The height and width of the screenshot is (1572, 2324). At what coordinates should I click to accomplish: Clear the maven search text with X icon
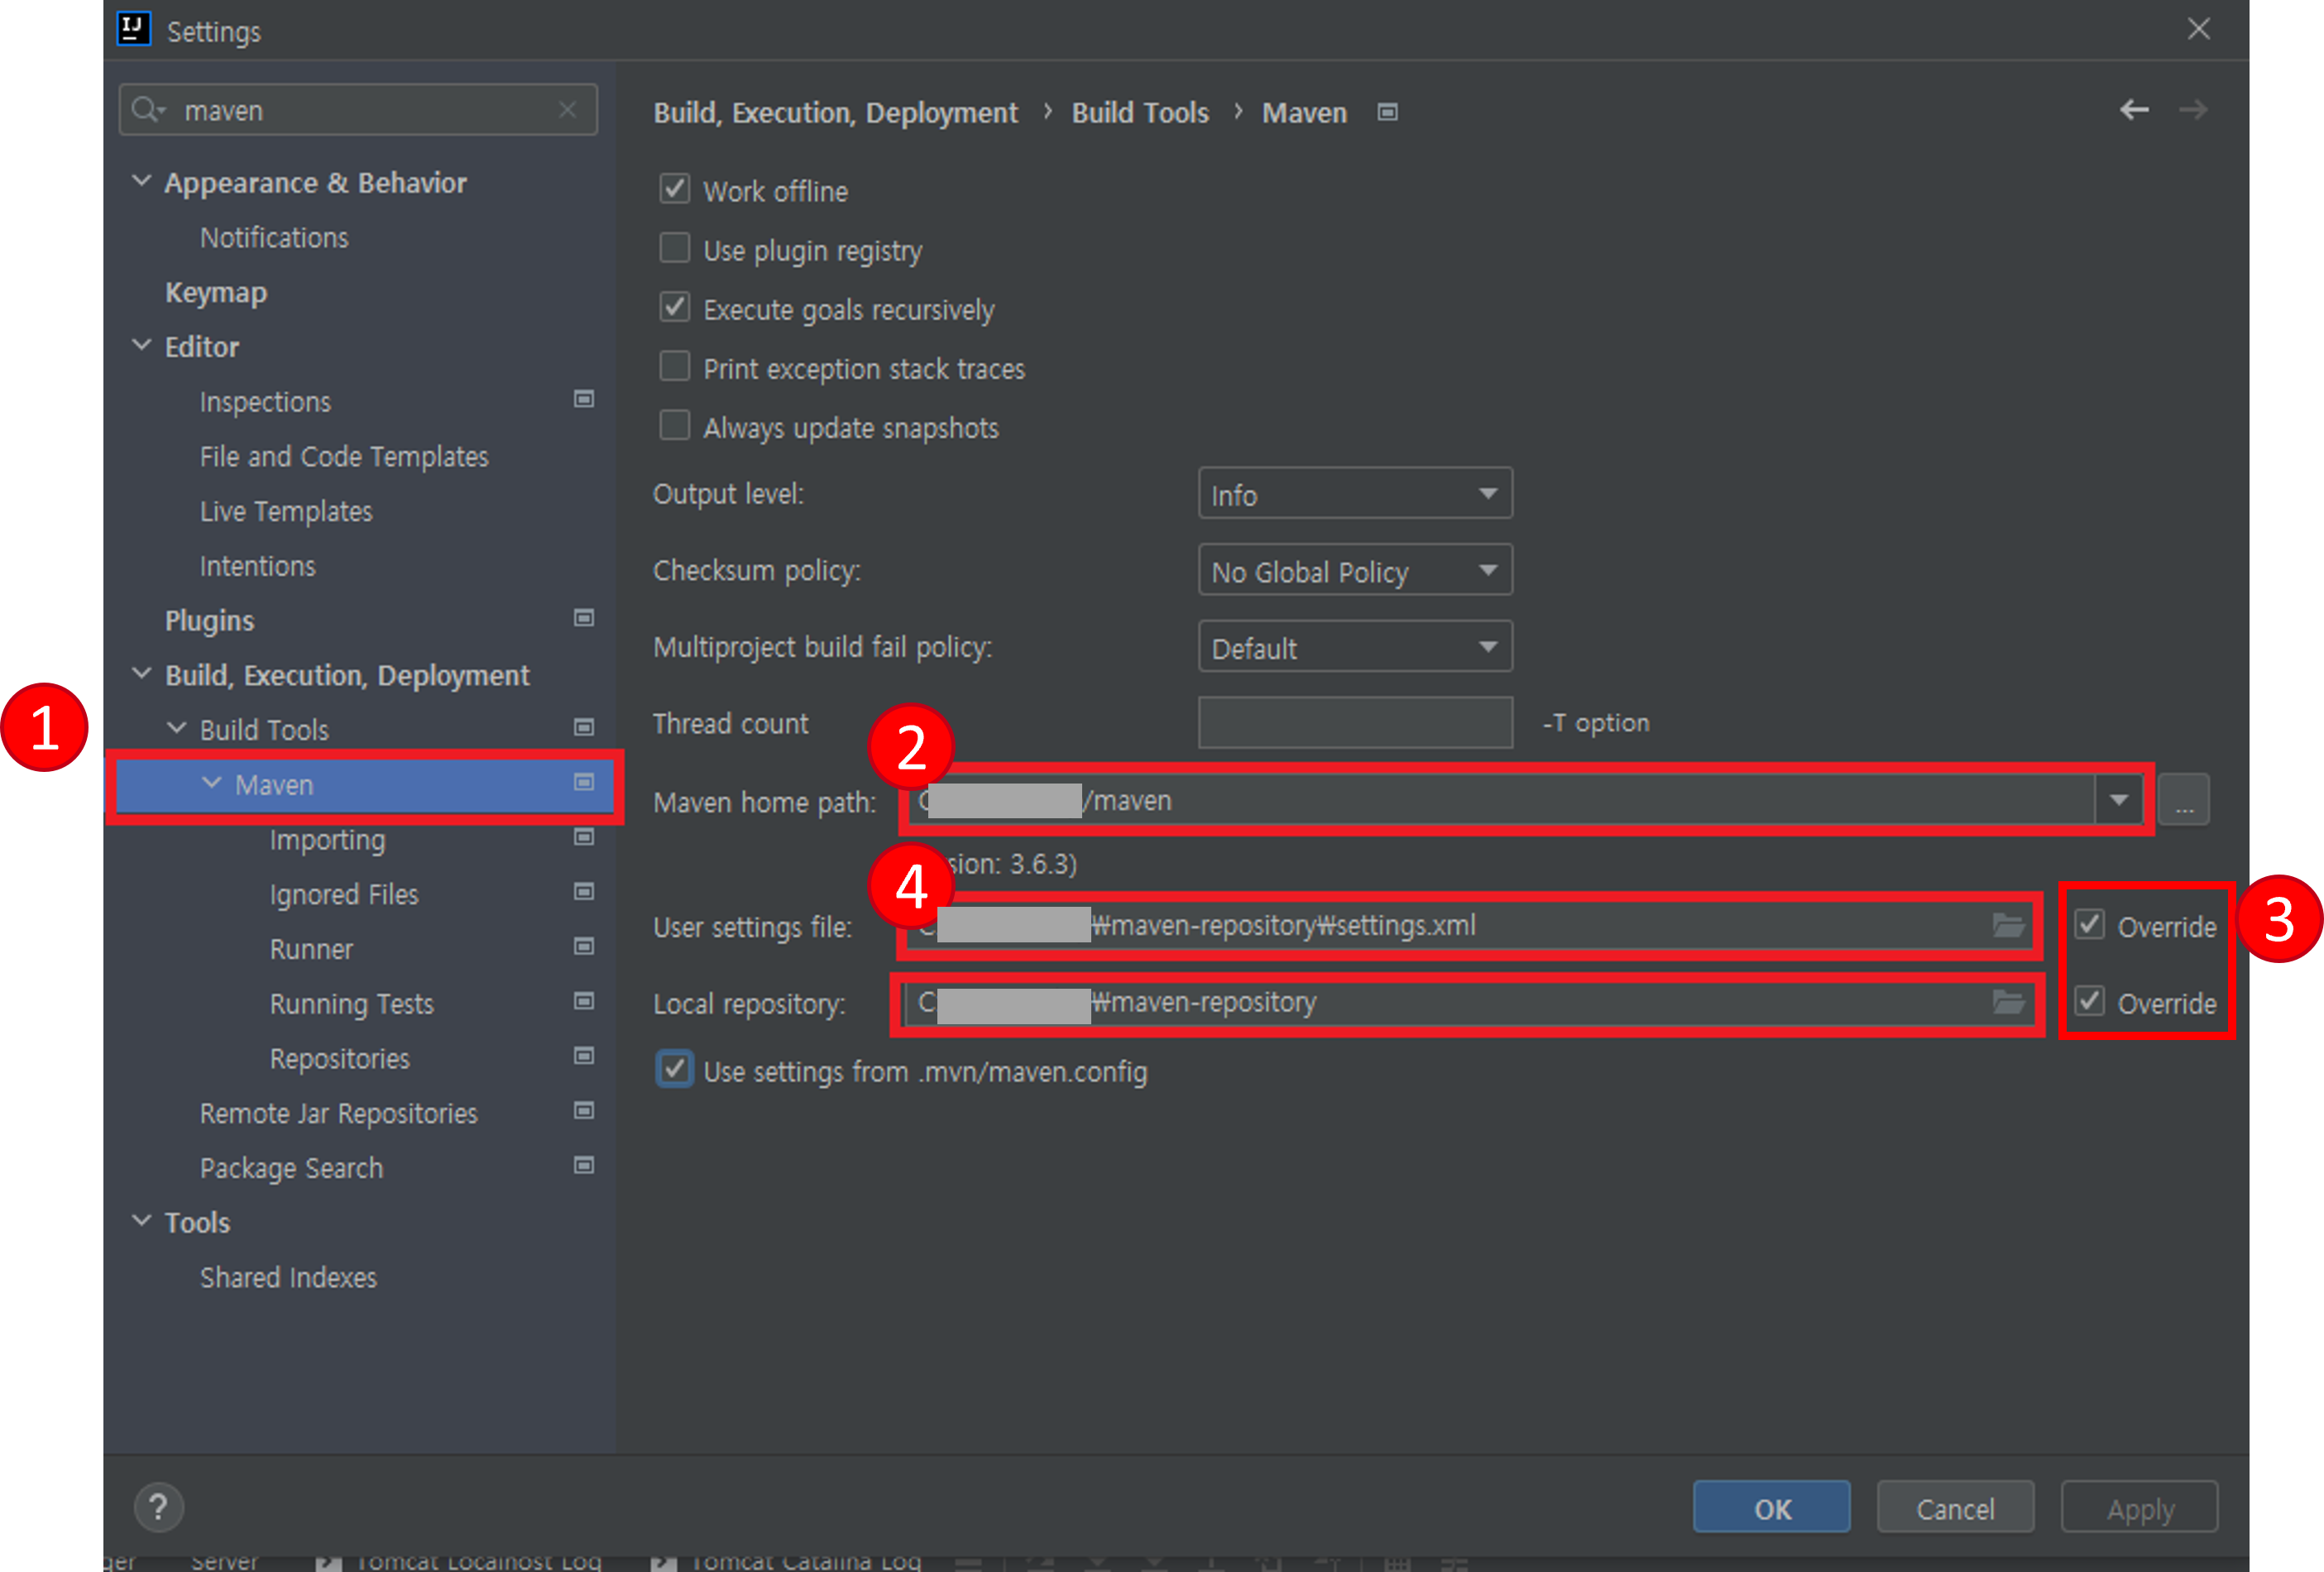pos(567,110)
